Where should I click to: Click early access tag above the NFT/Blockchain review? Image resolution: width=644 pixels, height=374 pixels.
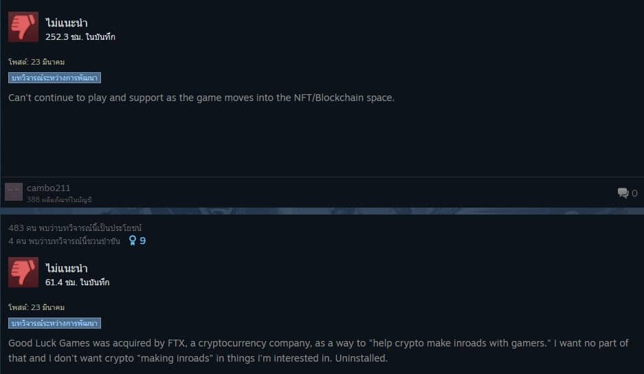coord(54,78)
